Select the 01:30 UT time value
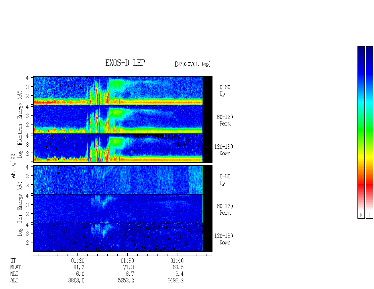 [x=127, y=261]
